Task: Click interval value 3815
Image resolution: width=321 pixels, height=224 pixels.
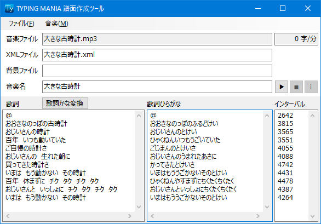Action: (x=285, y=124)
